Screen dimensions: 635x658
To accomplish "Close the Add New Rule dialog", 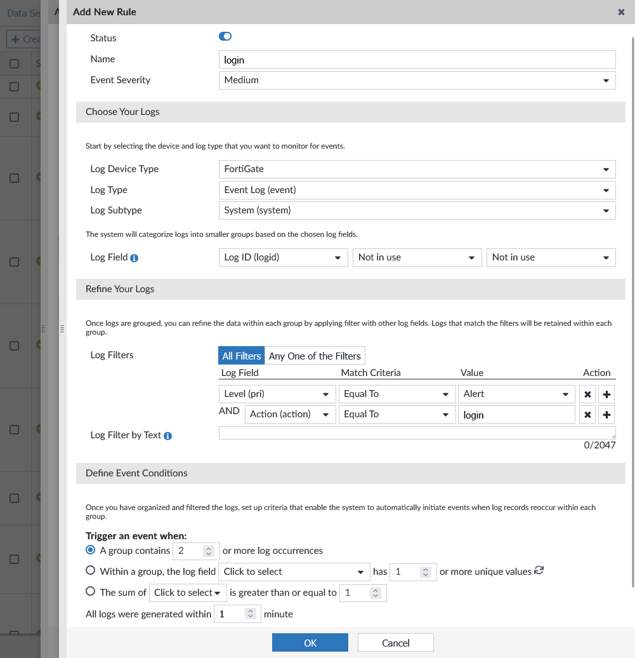I will [x=621, y=12].
